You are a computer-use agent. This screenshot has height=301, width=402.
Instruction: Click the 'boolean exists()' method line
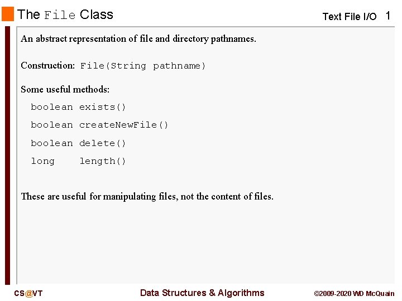(78, 107)
